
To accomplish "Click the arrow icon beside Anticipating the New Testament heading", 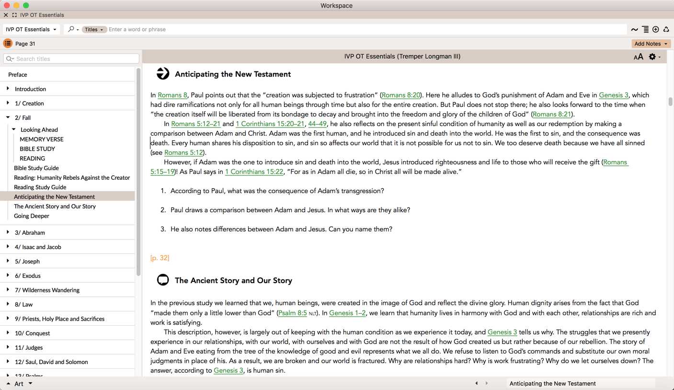I will pyautogui.click(x=163, y=73).
